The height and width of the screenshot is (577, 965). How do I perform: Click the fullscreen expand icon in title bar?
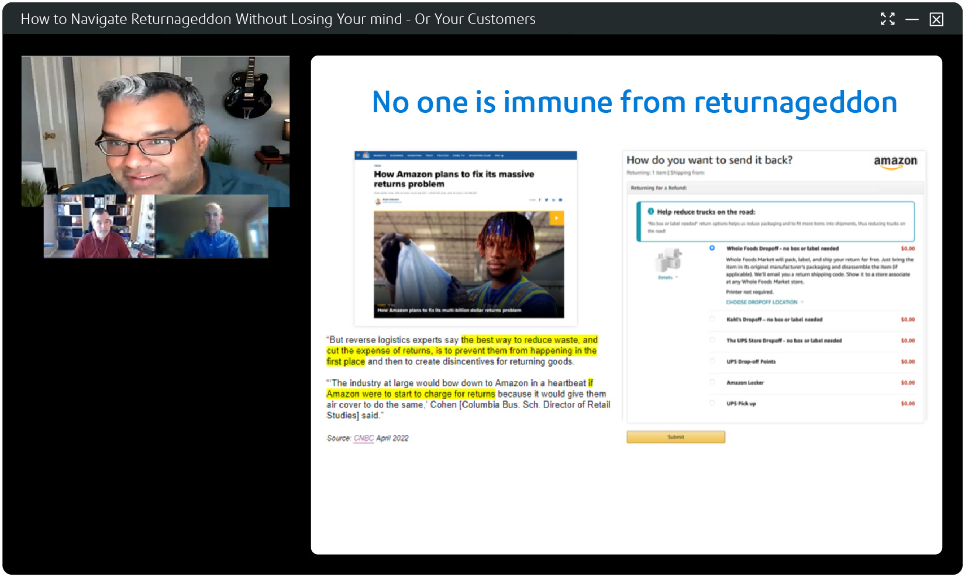tap(887, 19)
